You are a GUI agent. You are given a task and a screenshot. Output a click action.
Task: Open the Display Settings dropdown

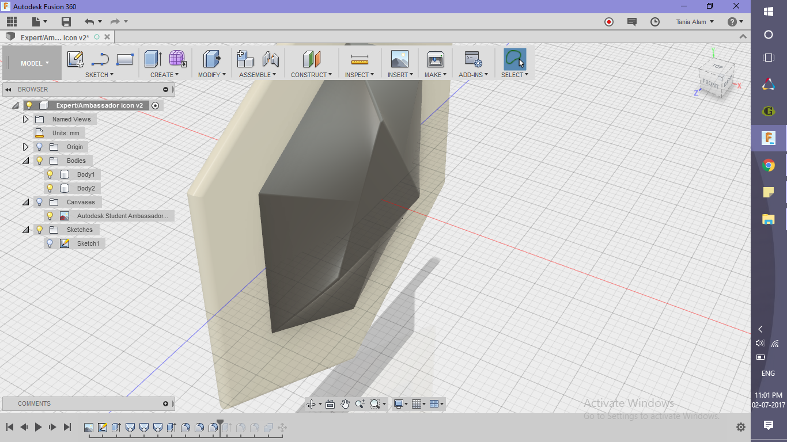tap(401, 404)
